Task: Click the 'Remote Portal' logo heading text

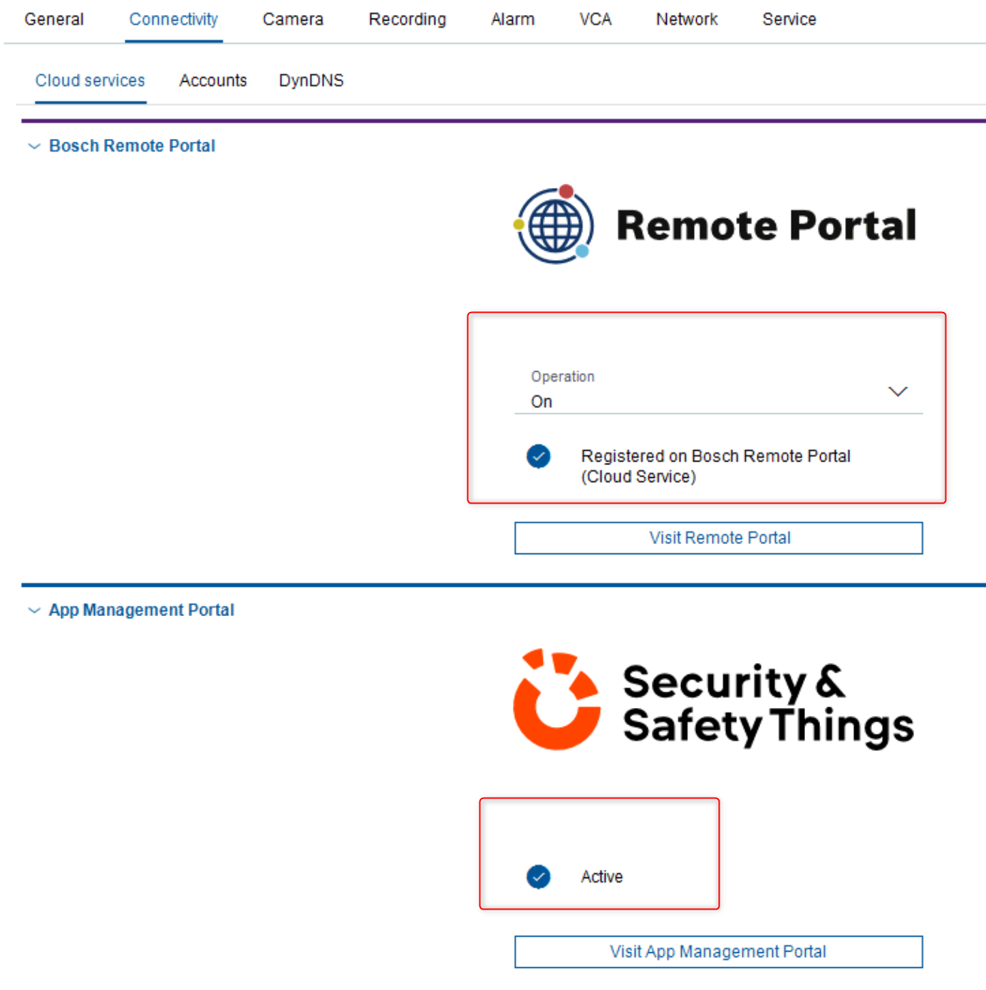Action: click(767, 225)
